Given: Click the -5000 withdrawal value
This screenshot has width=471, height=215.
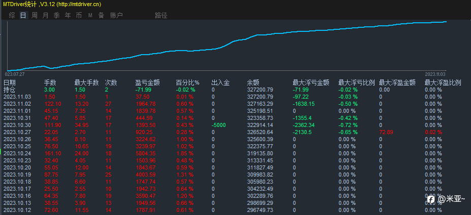Looking at the screenshot, I should point(218,125).
